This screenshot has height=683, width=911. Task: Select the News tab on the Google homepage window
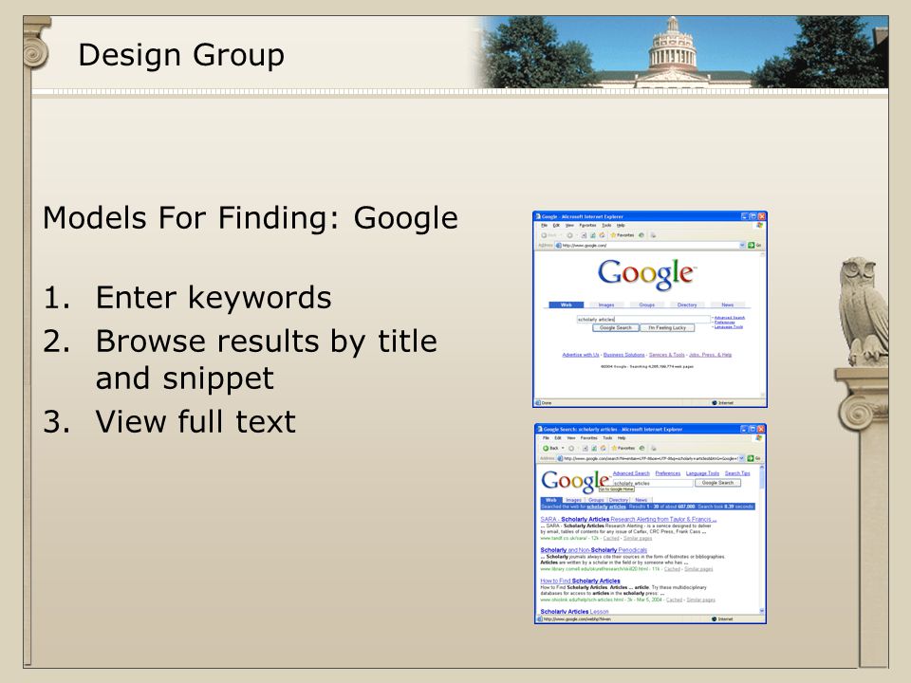click(x=728, y=305)
